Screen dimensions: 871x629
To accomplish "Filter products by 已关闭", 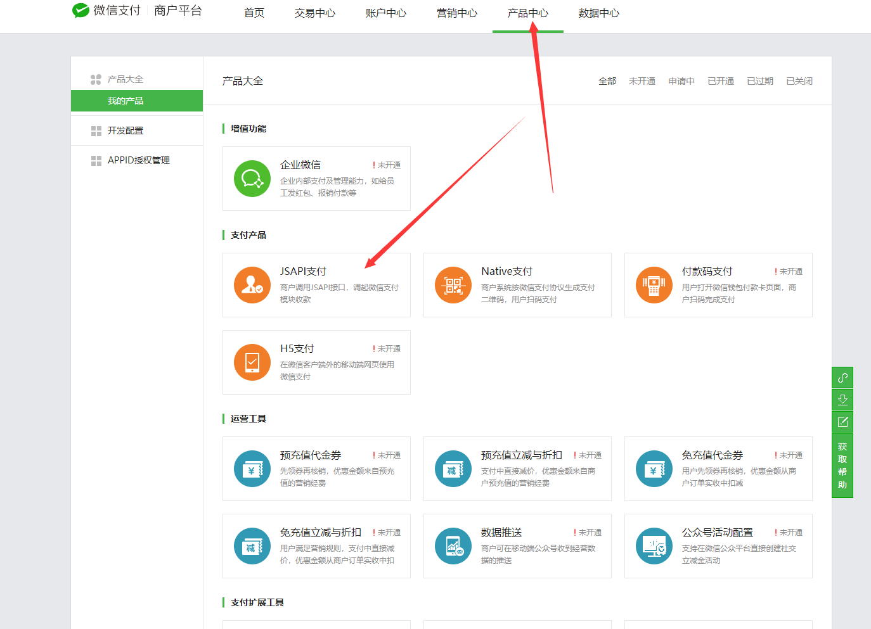I will pos(799,81).
